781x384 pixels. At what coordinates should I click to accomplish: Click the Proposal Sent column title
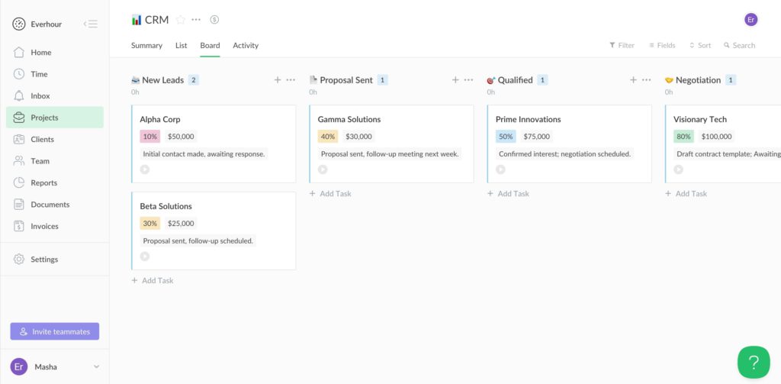tap(346, 80)
